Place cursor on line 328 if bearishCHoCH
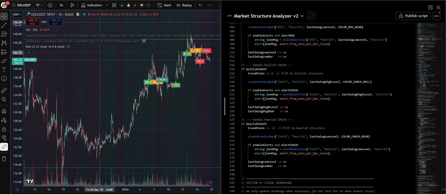This screenshot has width=446, height=194. tap(254, 124)
